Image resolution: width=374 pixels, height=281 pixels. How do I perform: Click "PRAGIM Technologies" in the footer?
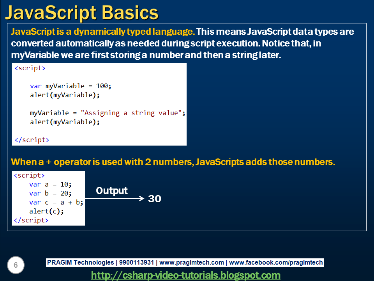(80, 262)
